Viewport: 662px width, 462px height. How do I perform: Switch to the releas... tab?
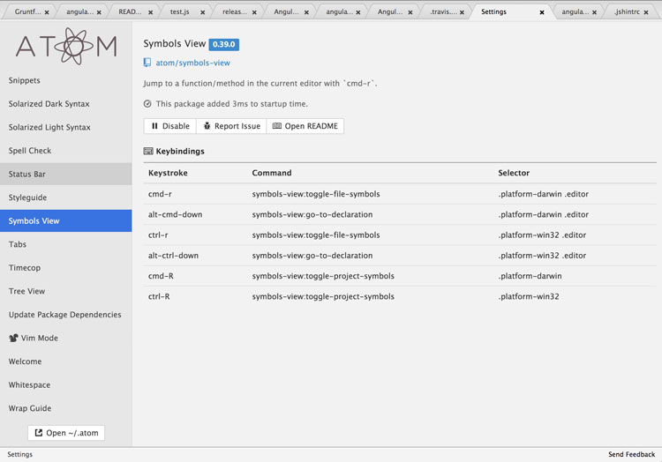point(235,11)
